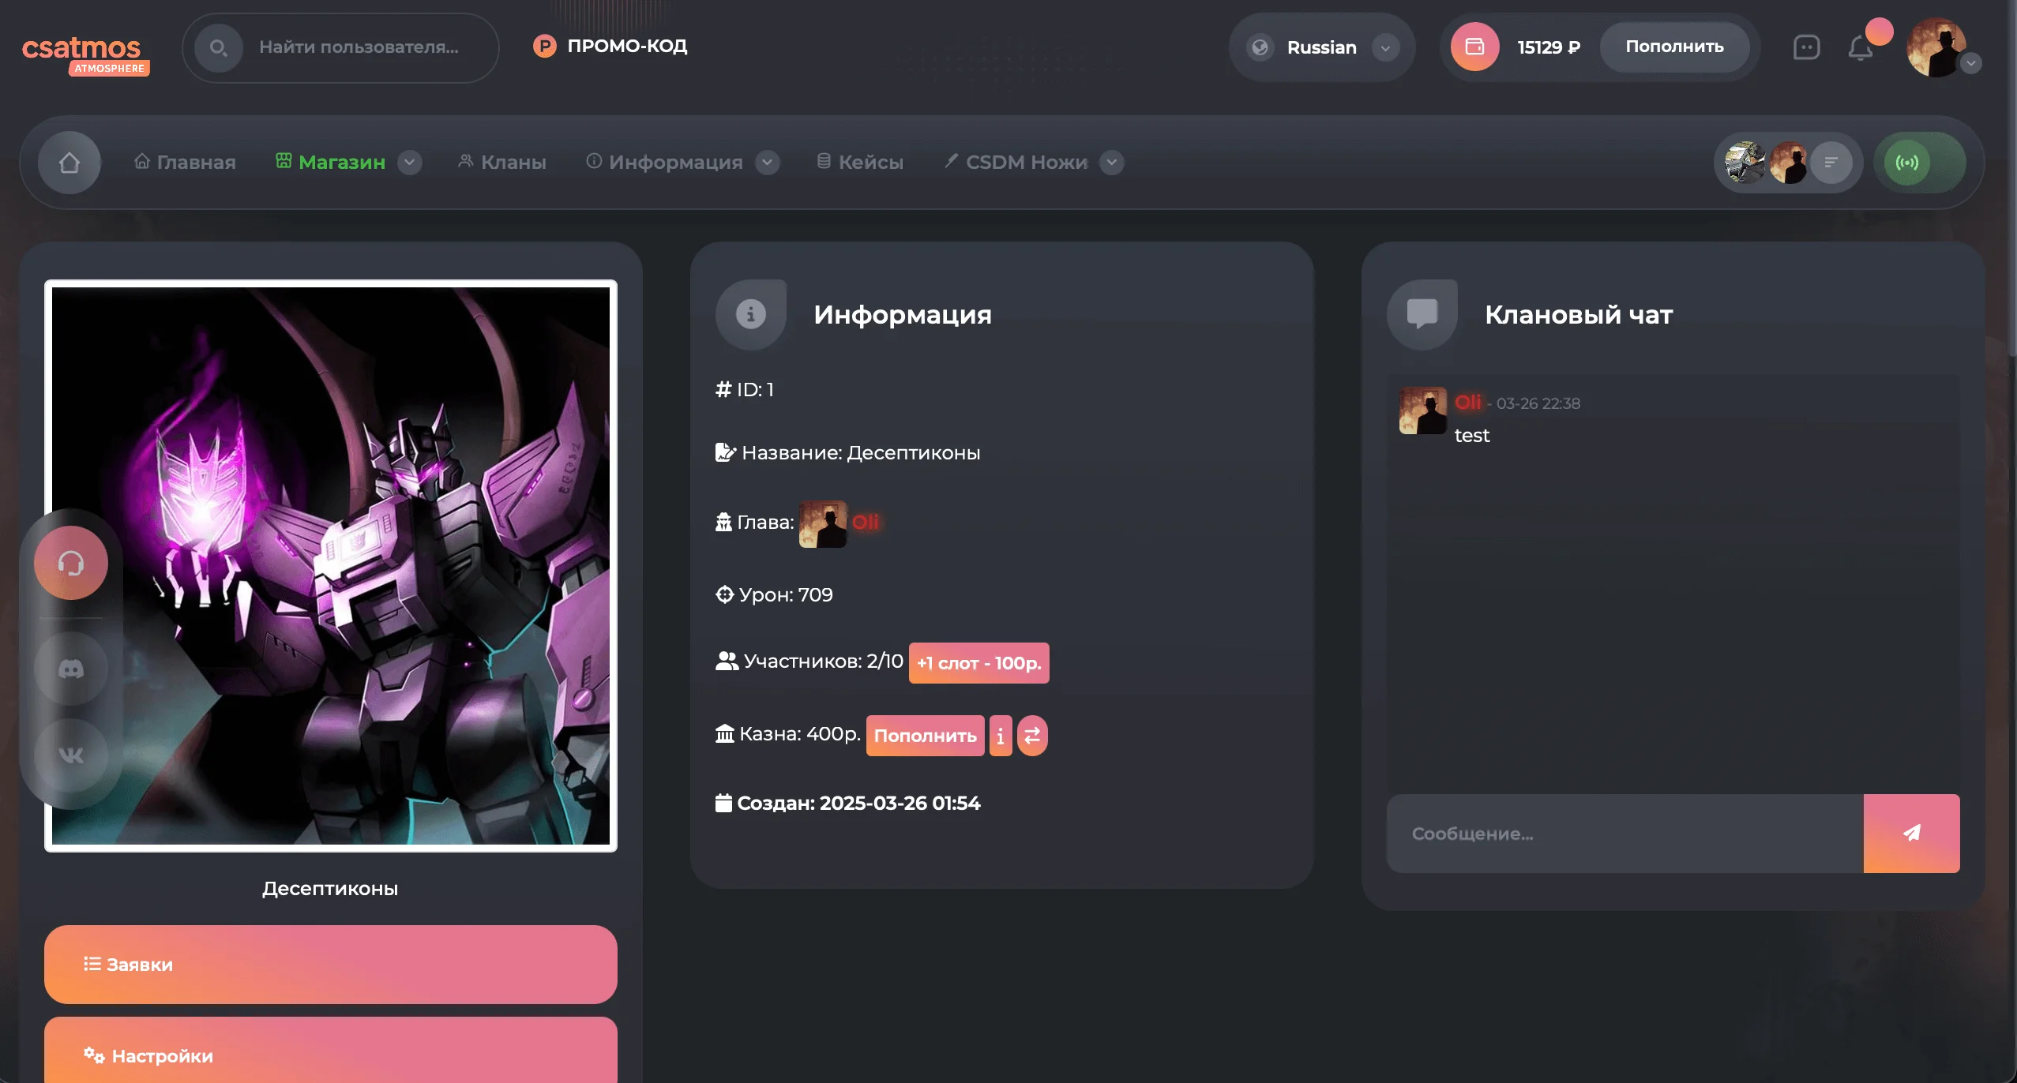Open the VK sidebar icon
Image resolution: width=2017 pixels, height=1083 pixels.
tap(71, 755)
